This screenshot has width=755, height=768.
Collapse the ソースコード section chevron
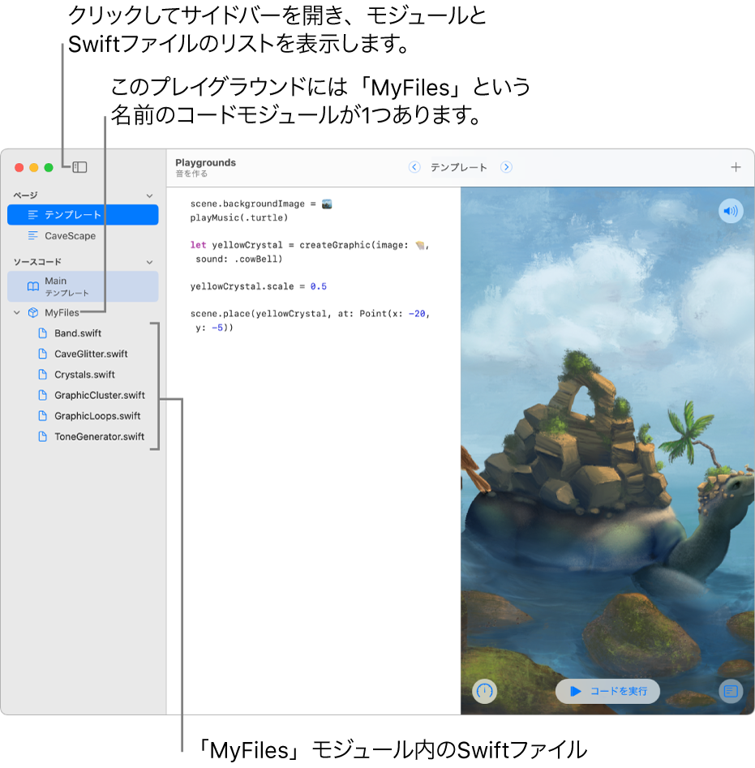(149, 262)
